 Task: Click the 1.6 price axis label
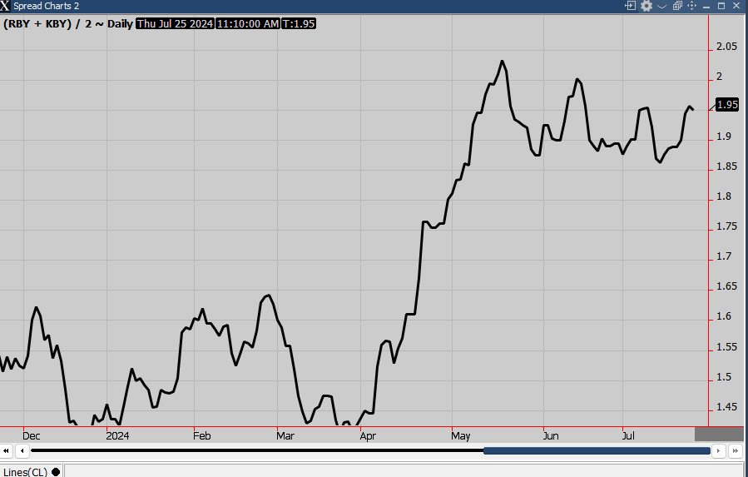click(724, 316)
